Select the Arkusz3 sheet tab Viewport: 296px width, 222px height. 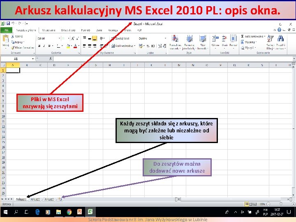(x=49, y=199)
